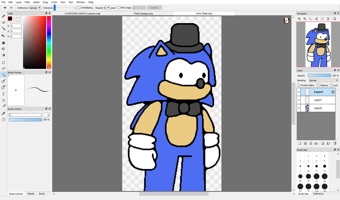Select the Bucket fill tool
Screen dimensions: 340x200
pyautogui.click(x=3, y=49)
